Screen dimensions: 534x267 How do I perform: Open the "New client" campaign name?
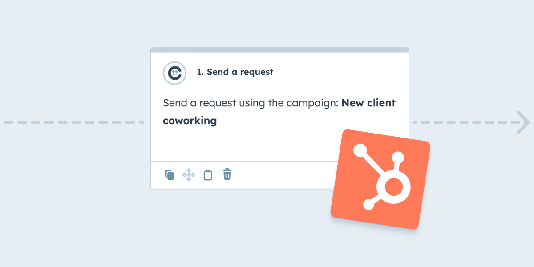[x=368, y=103]
